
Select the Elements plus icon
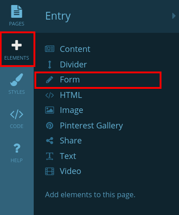click(16, 45)
